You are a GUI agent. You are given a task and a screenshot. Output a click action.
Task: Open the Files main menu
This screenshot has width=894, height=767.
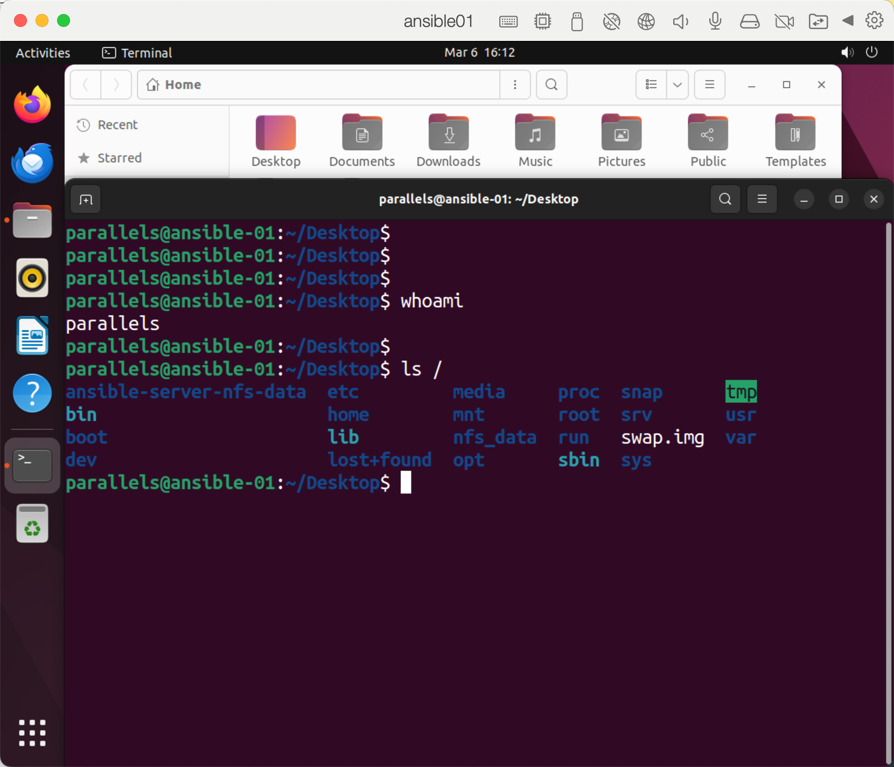click(709, 85)
